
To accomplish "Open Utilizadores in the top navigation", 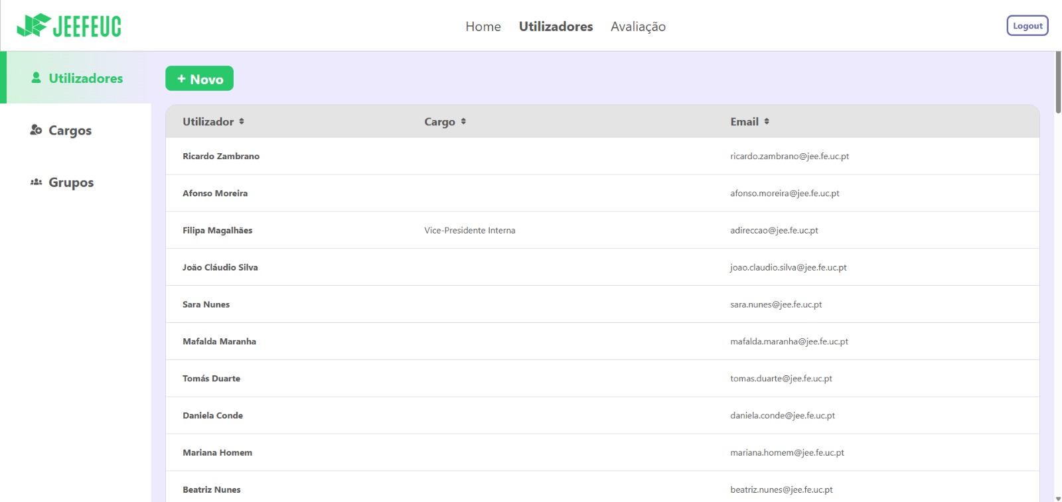I will (556, 27).
